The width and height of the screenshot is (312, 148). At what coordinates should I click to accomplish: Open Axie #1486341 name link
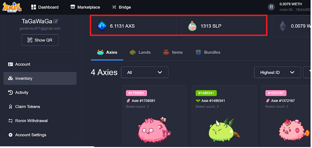[x=213, y=101]
